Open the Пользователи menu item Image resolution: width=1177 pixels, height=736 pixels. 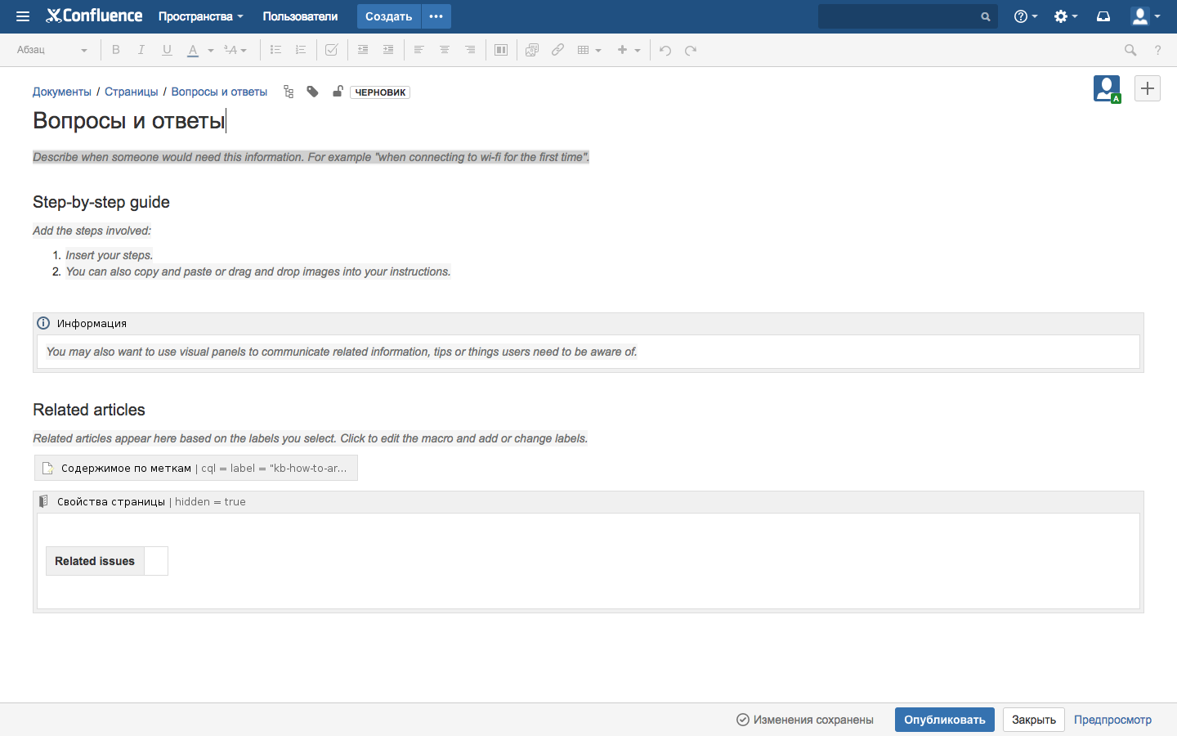[x=300, y=16]
